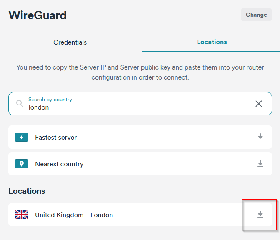Download the Fastest server configuration

tap(260, 137)
